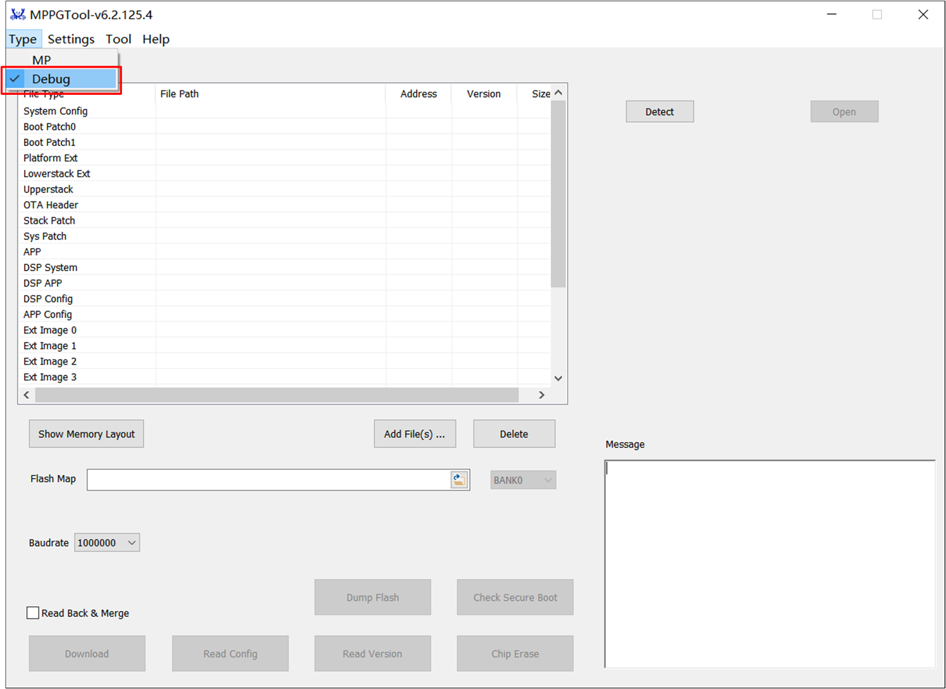The width and height of the screenshot is (946, 689).
Task: Click Show Memory Layout button
Action: coord(87,434)
